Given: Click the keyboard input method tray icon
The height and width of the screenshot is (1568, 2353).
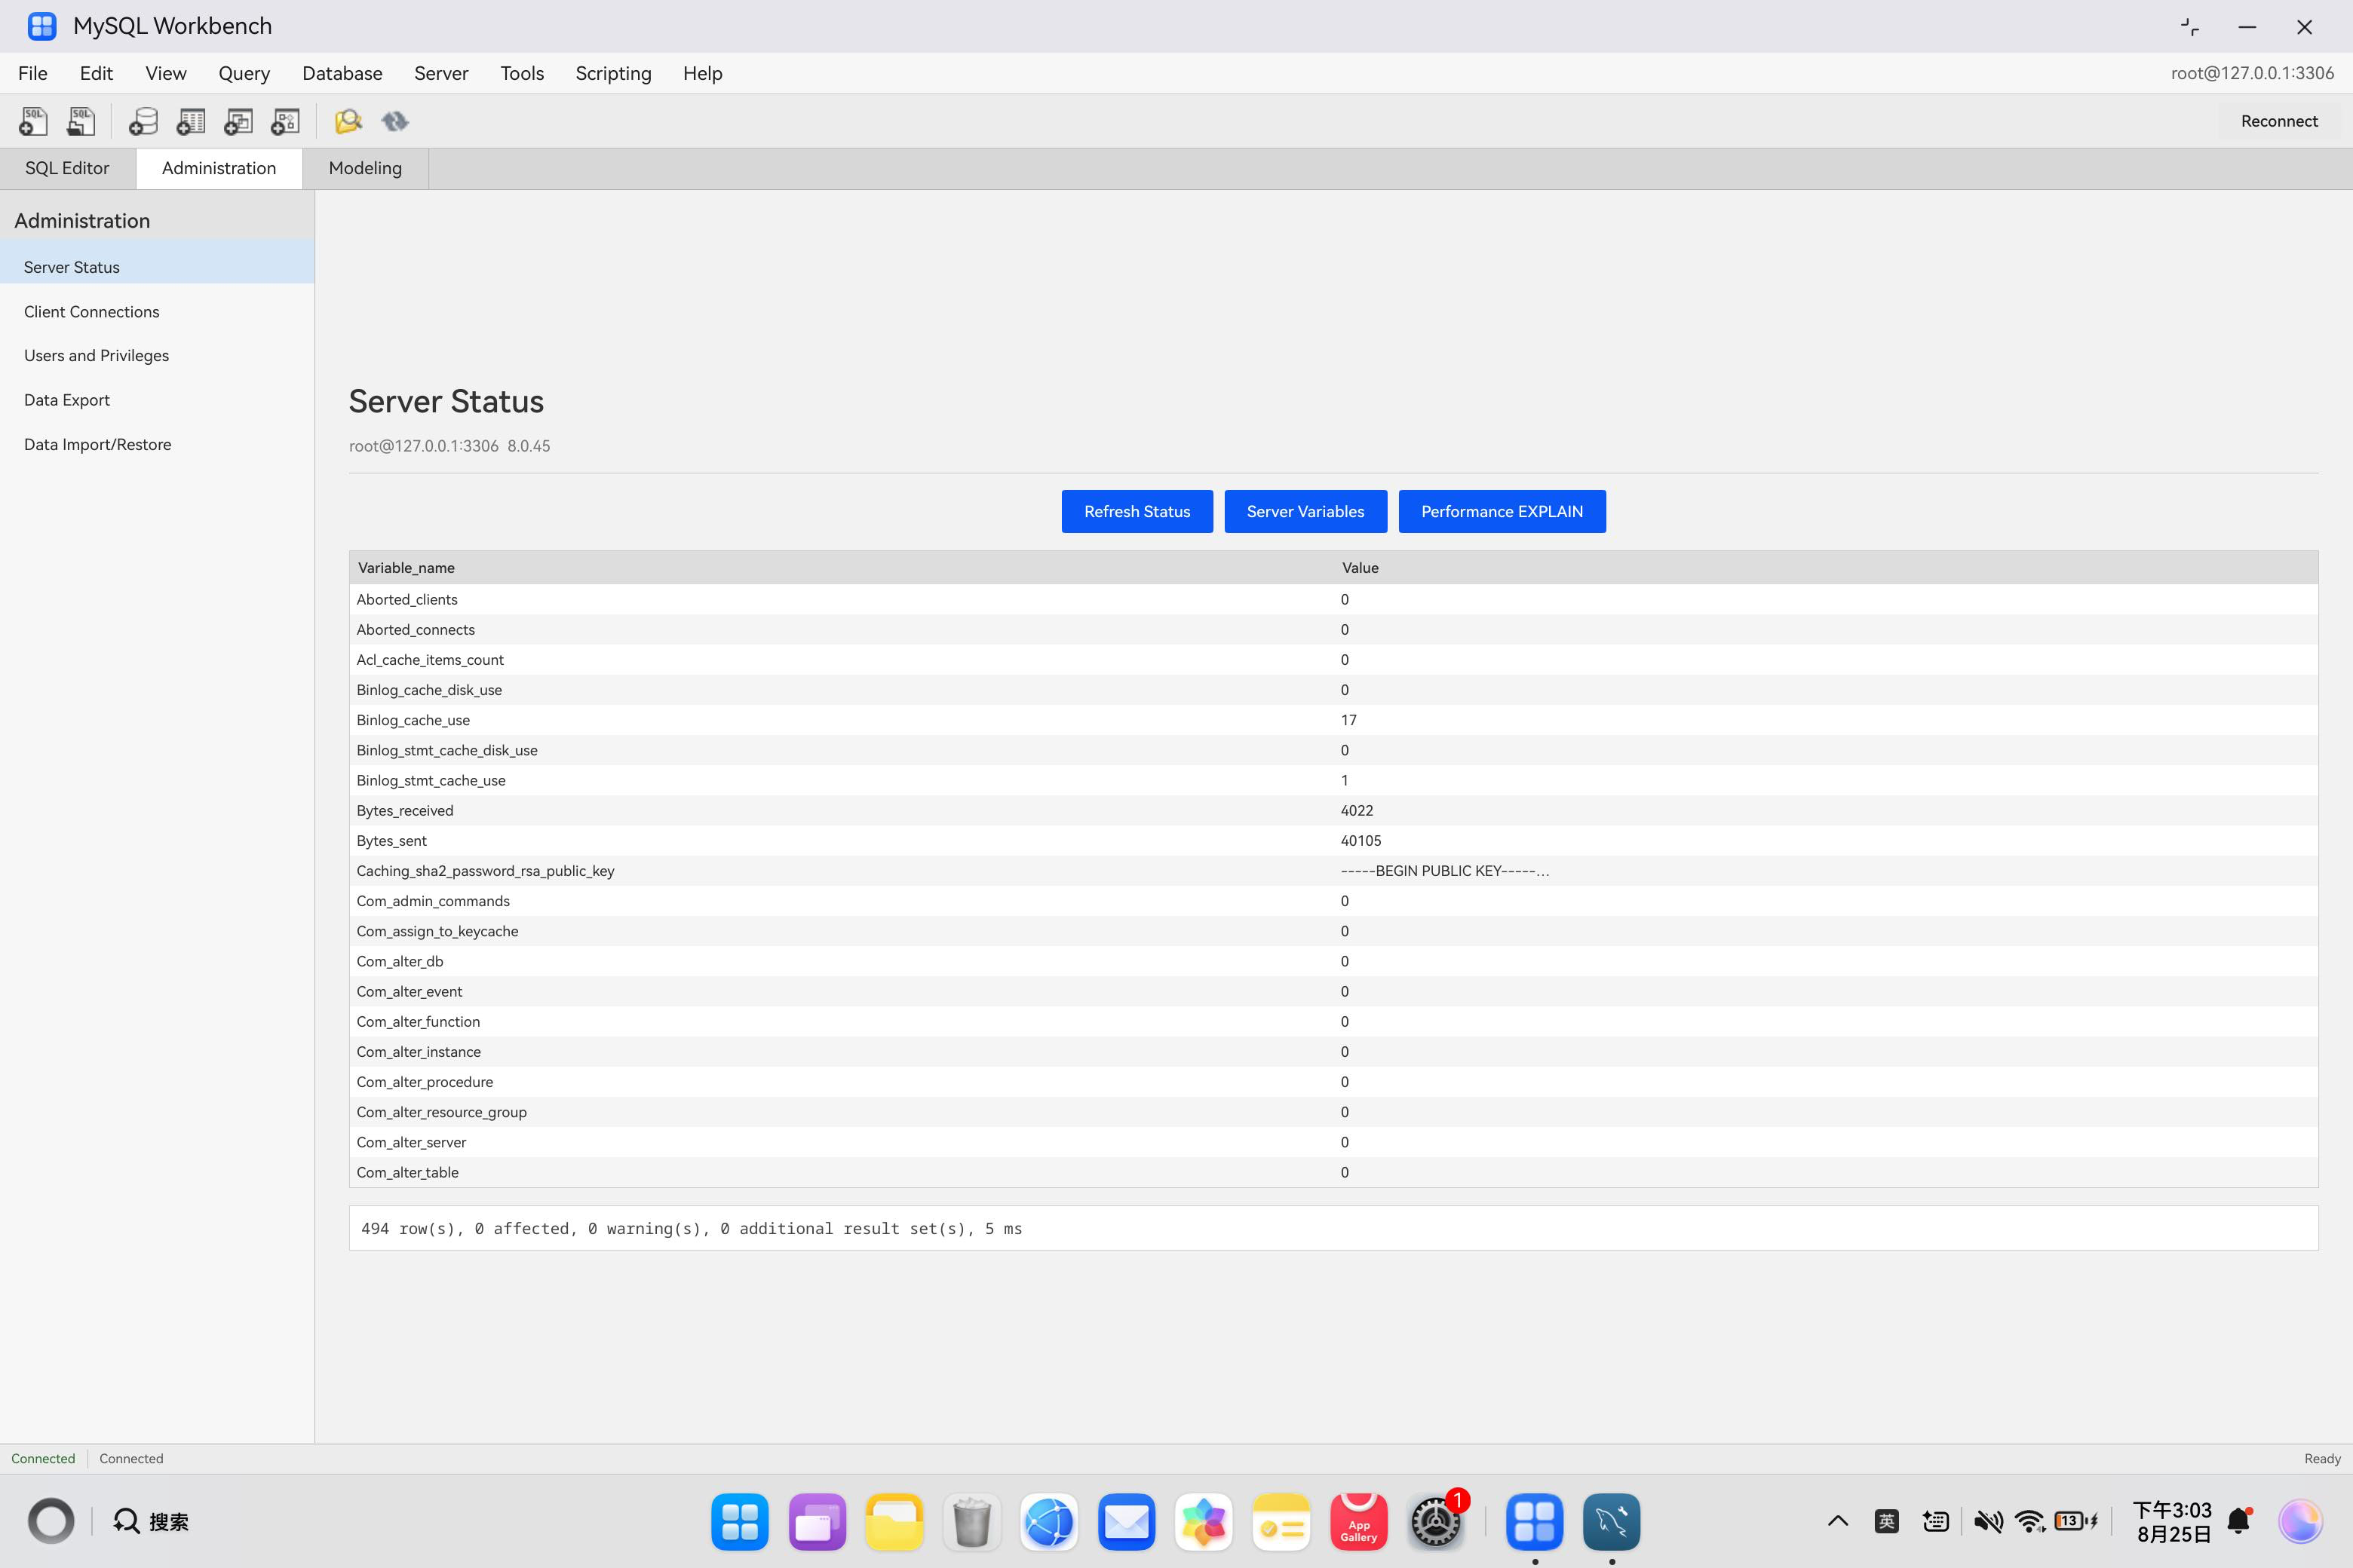Looking at the screenshot, I should pos(1936,1521).
